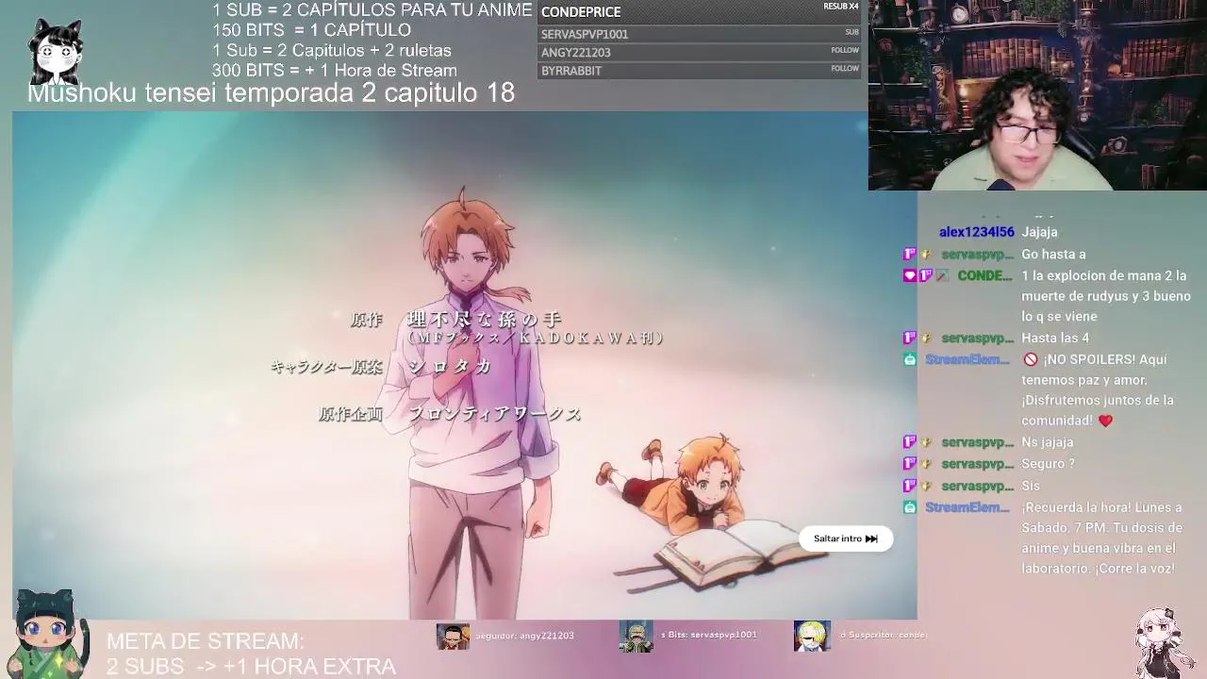1207x679 pixels.
Task: Open servaspvp user on 'Hasta las 4' message
Action: pyautogui.click(x=977, y=339)
